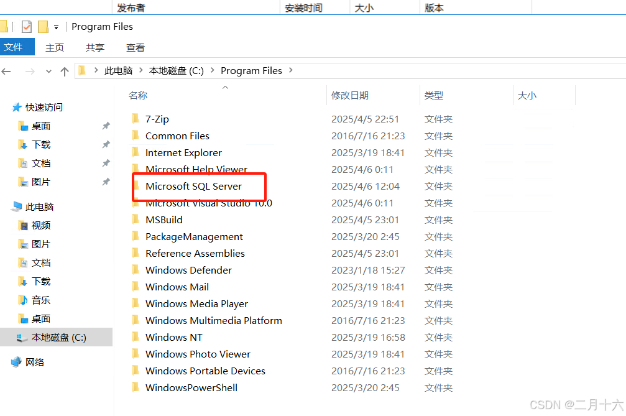The image size is (626, 416).
Task: Open the 文件 ribbon tab
Action: [x=16, y=47]
